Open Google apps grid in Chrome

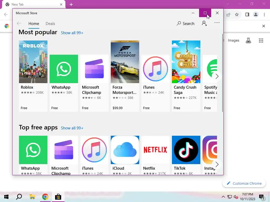click(261, 41)
